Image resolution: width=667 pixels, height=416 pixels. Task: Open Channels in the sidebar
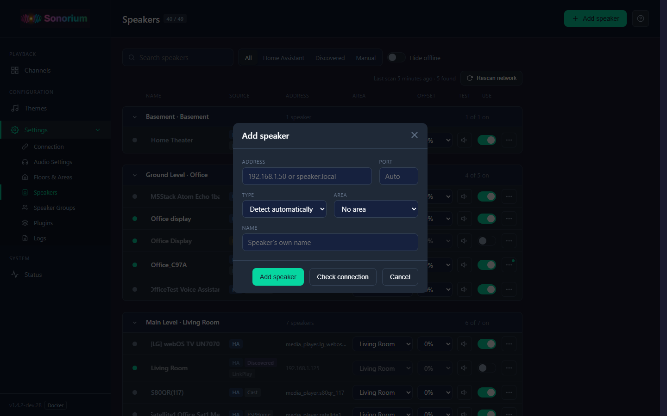click(55, 70)
